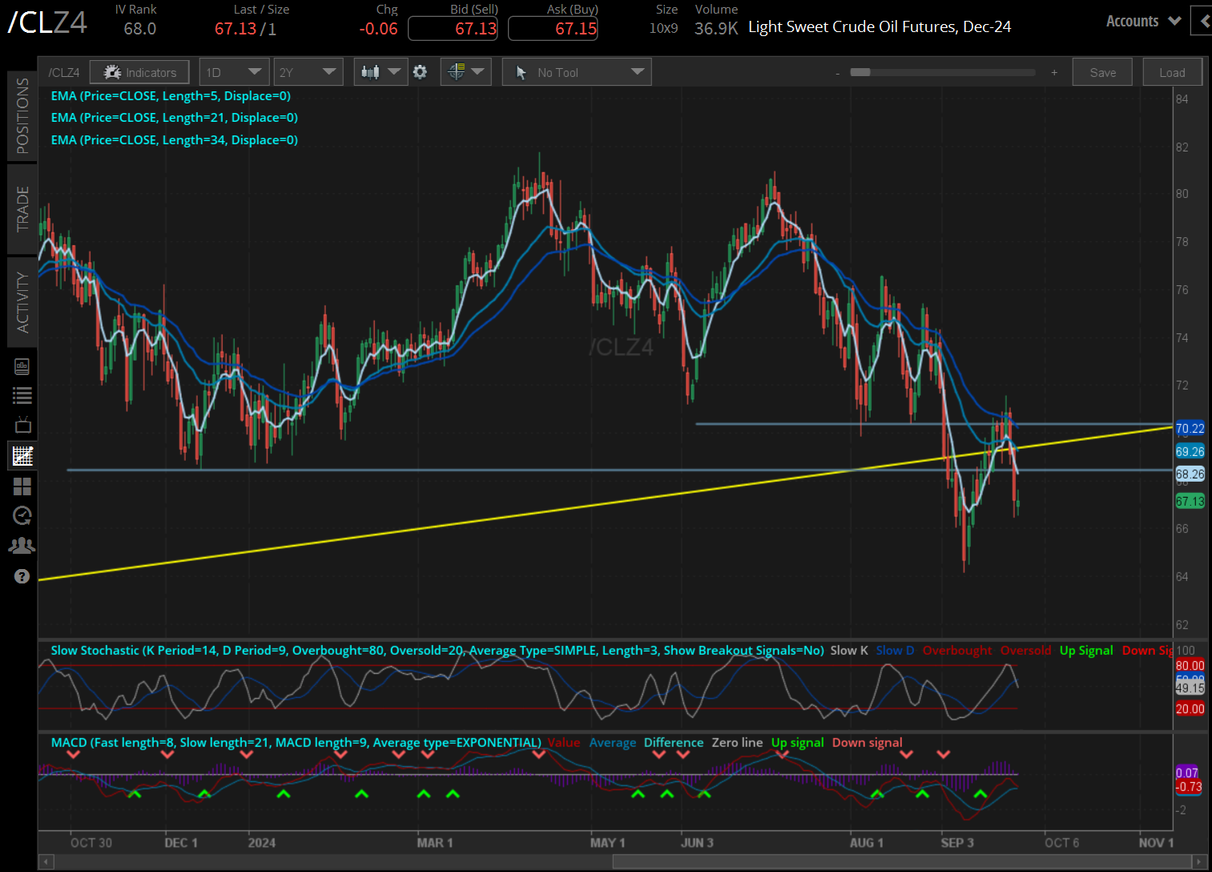
Task: Click the watchlist sidebar icon
Action: tap(22, 394)
